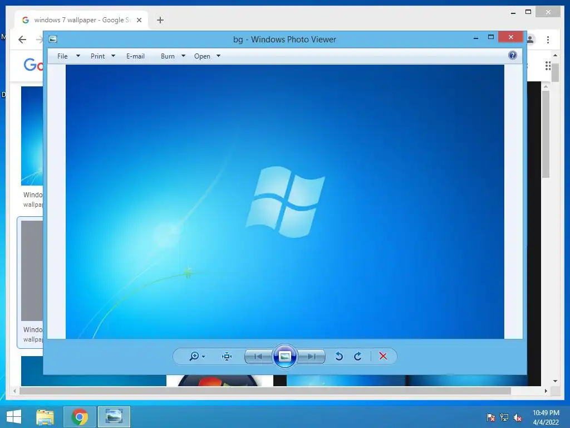Click the Google logo in Chrome

pos(33,65)
